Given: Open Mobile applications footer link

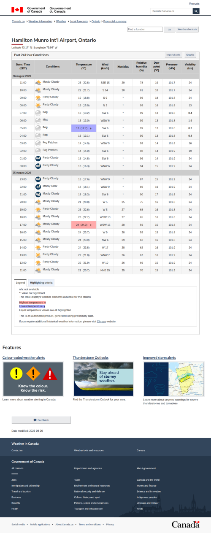Looking at the screenshot, I should click(x=40, y=524).
